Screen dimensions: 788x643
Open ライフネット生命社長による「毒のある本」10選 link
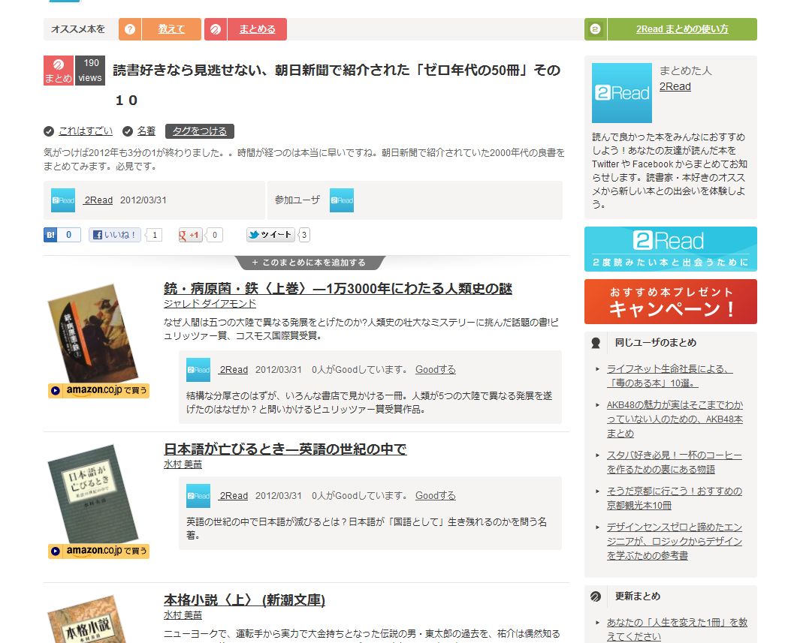tap(669, 376)
